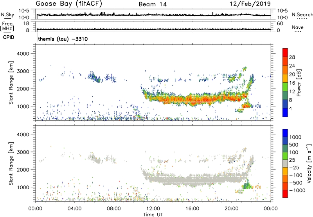This screenshot has height=217, width=313.
Task: Click the 'themis (tau) -3310' text
Action: (63, 39)
